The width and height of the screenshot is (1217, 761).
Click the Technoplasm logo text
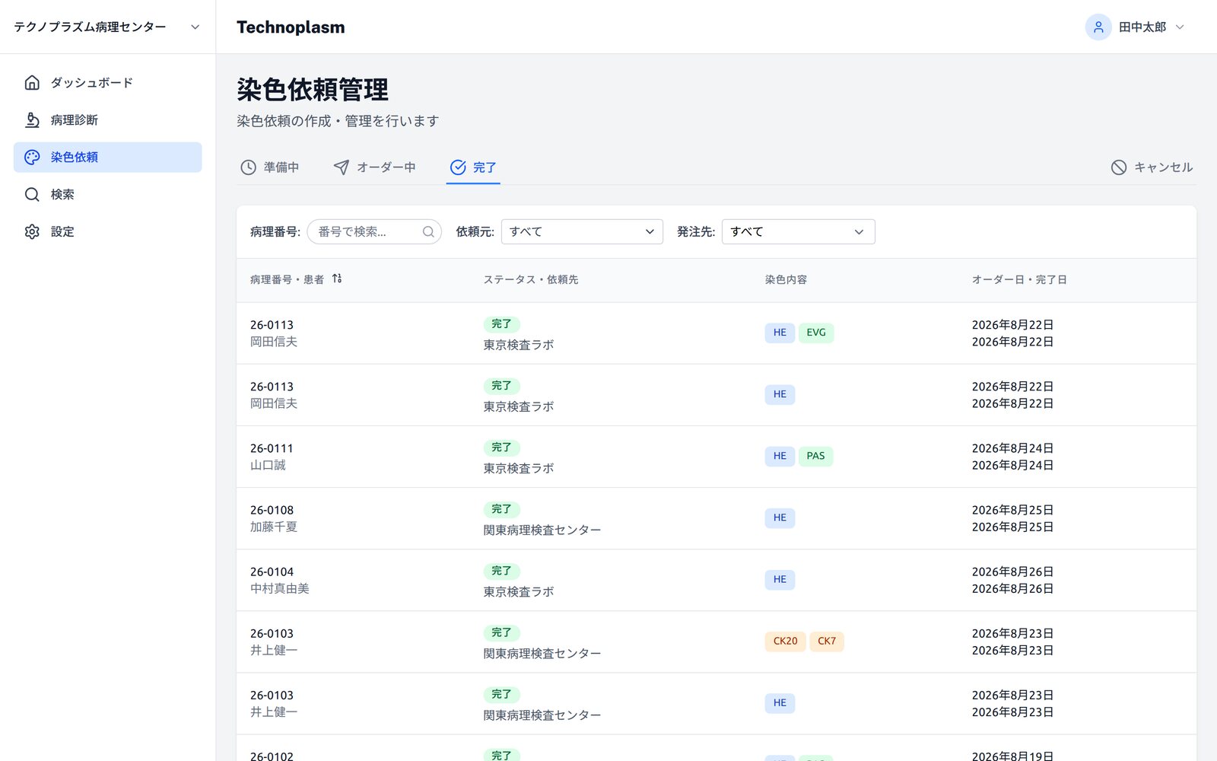(x=291, y=27)
